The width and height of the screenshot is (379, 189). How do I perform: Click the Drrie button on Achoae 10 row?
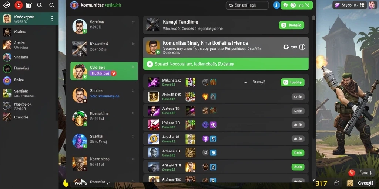pos(298,111)
